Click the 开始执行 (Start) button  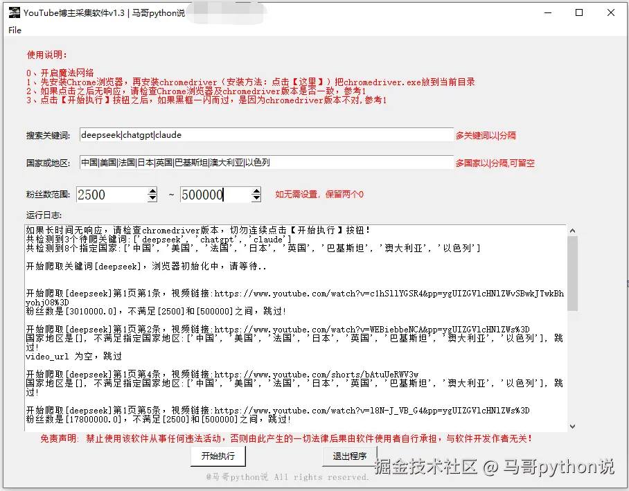pos(218,457)
